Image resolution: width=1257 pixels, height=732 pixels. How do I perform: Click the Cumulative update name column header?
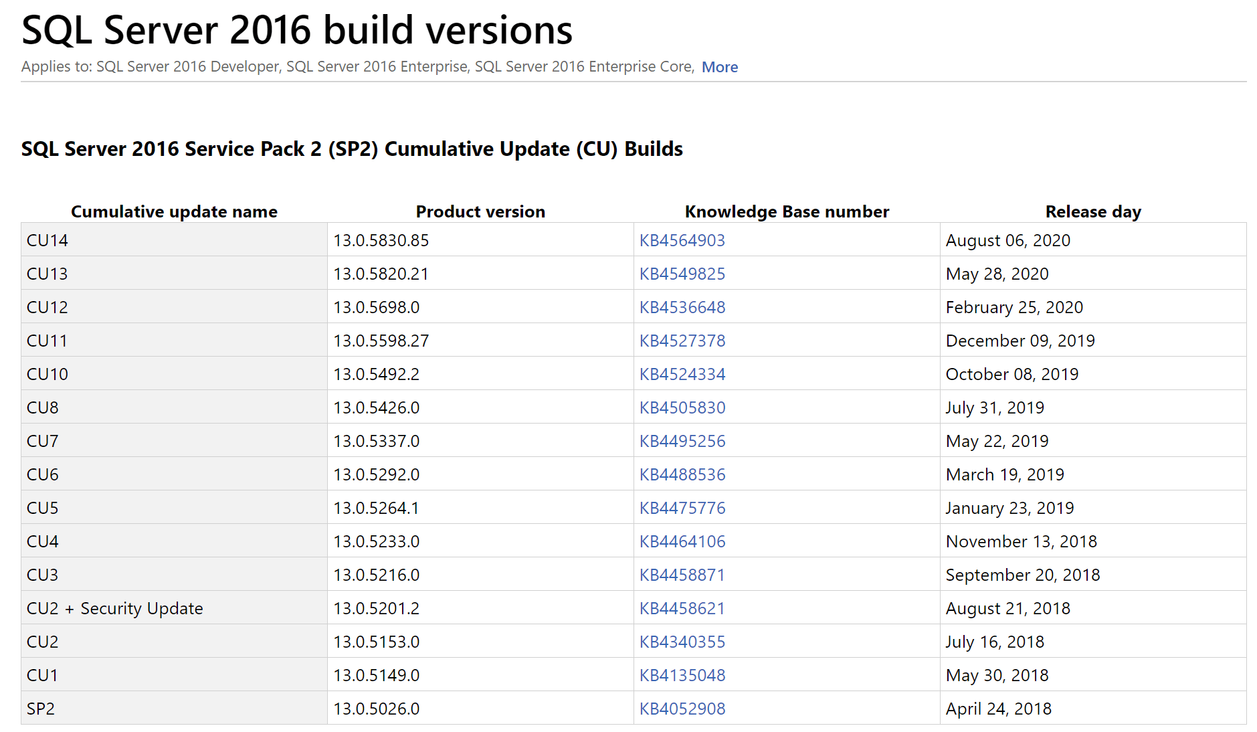click(173, 211)
